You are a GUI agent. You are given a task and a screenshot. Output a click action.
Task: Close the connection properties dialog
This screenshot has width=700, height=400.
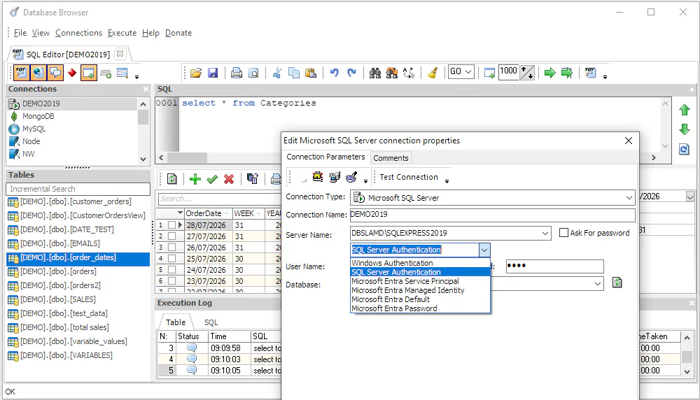pos(629,141)
